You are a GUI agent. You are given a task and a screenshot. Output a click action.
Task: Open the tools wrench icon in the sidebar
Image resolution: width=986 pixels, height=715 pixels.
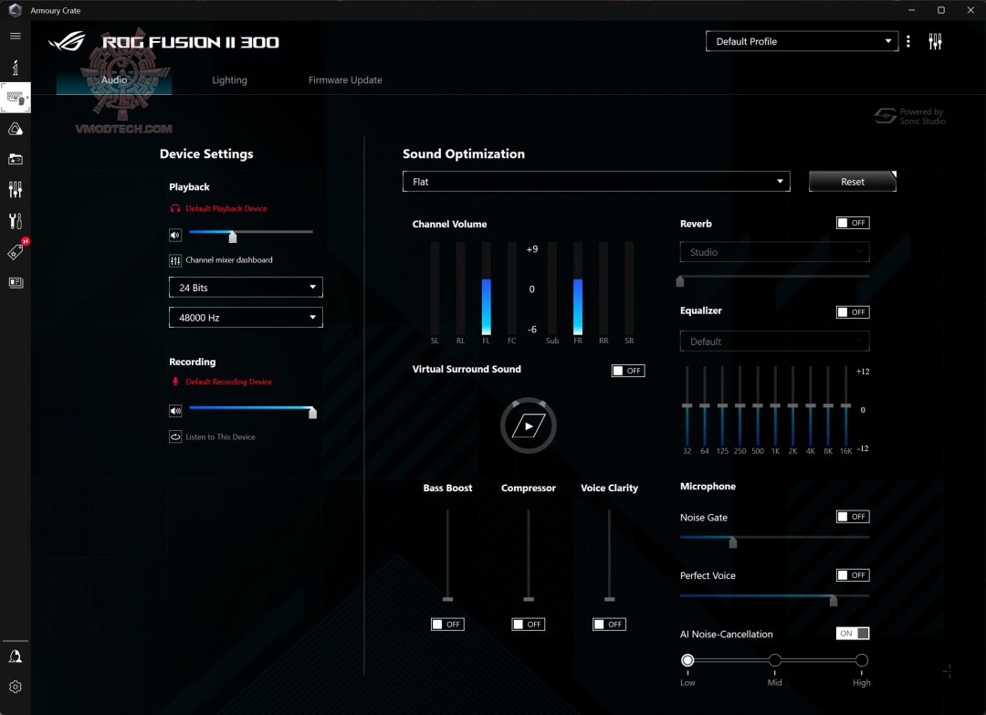(x=16, y=221)
